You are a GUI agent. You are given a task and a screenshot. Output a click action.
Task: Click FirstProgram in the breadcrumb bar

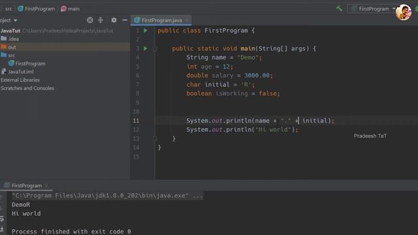point(37,8)
